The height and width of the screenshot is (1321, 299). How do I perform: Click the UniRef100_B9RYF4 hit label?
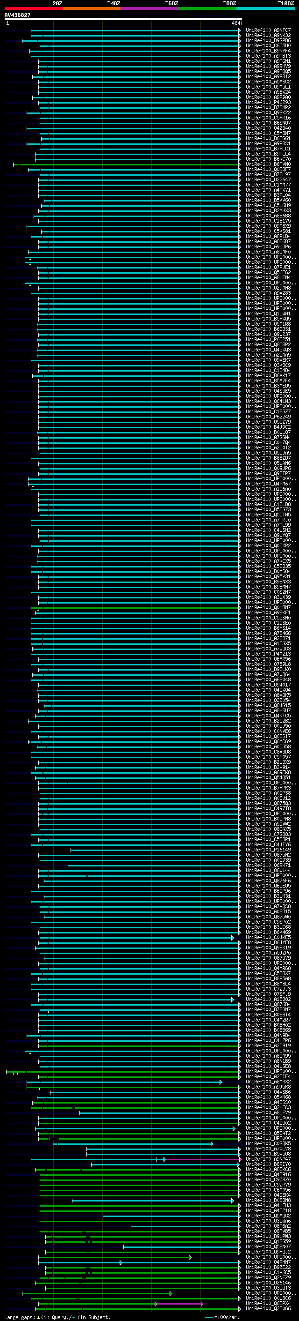point(268,51)
